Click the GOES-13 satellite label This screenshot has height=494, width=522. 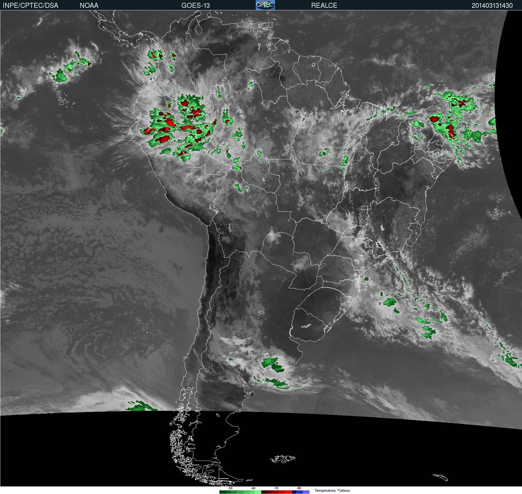tap(195, 6)
